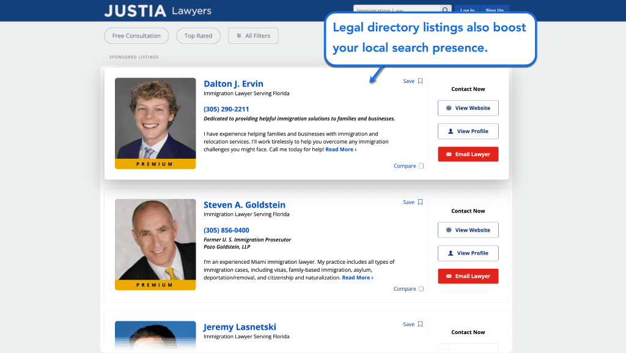
Task: Click Steven A. Goldstein's photo
Action: click(x=155, y=239)
